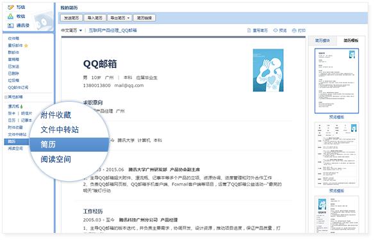This screenshot has width=378, height=240.
Task: Open small 文件中转站 in the sidebar list
Action: tap(17, 134)
